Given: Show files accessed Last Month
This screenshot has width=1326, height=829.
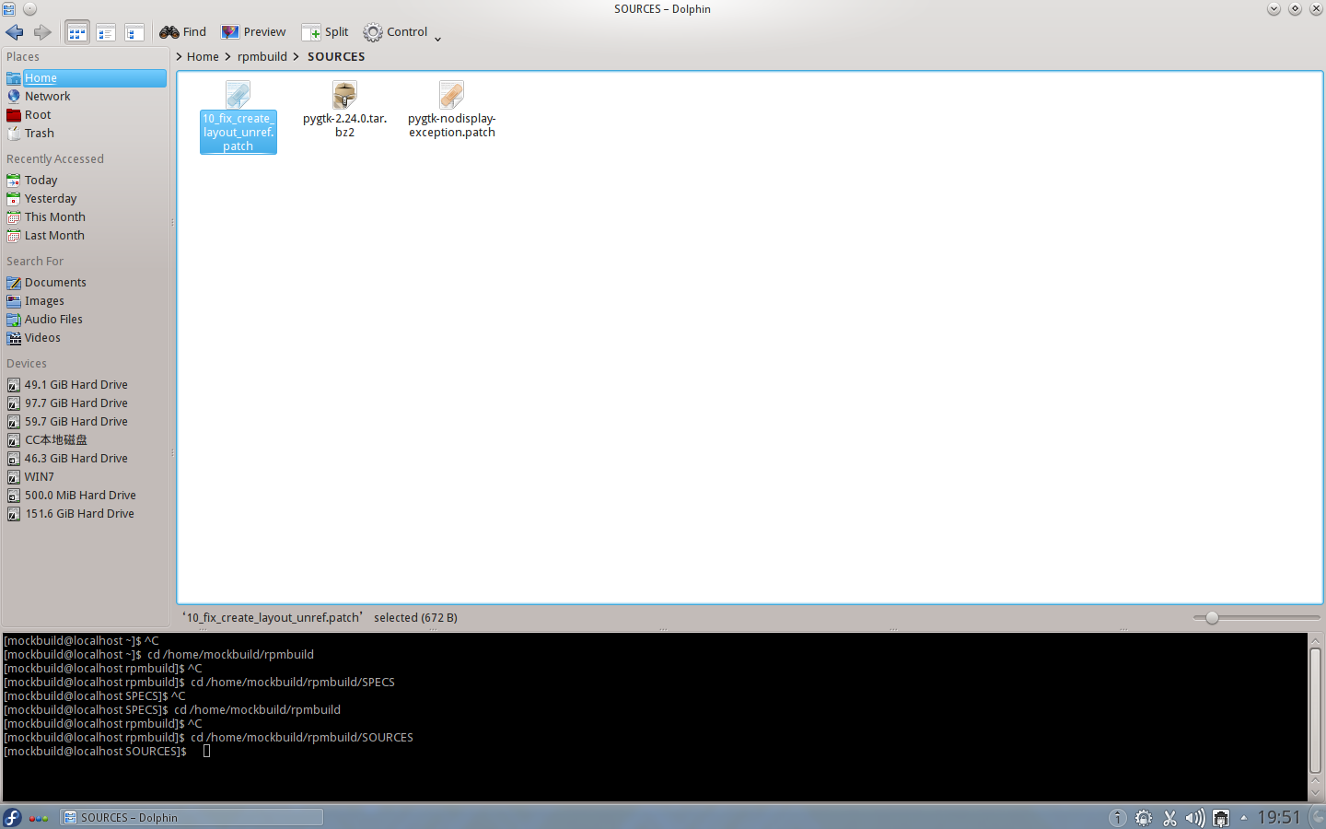Looking at the screenshot, I should click(86, 236).
